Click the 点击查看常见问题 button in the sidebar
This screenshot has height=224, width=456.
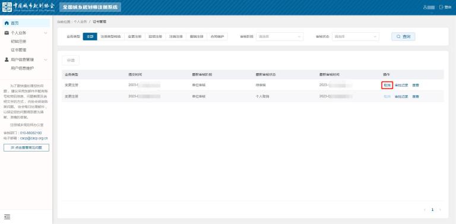tap(27, 147)
